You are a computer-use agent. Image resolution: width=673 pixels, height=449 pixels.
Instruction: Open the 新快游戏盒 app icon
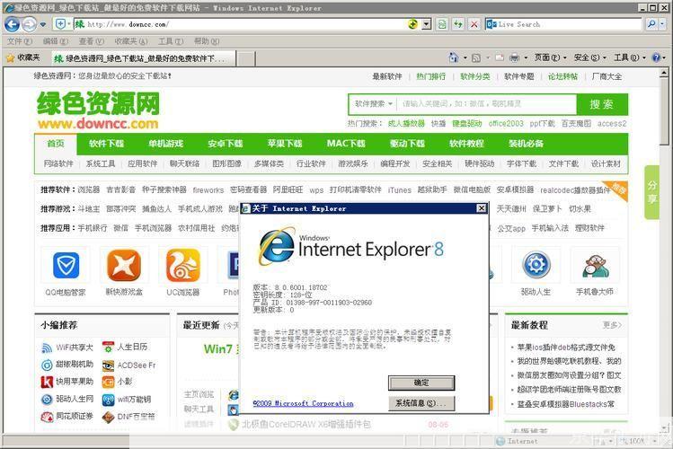(124, 265)
